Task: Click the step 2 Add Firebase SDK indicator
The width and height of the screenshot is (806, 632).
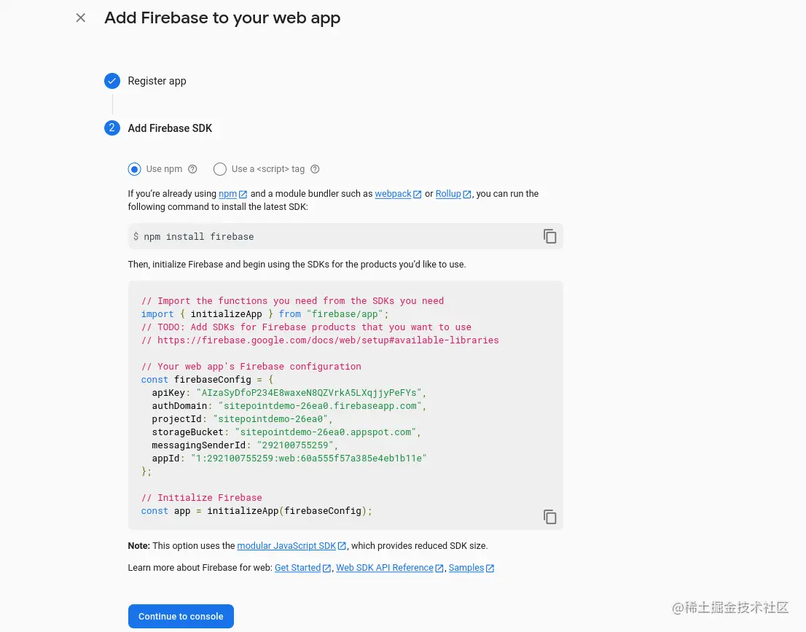Action: (112, 128)
